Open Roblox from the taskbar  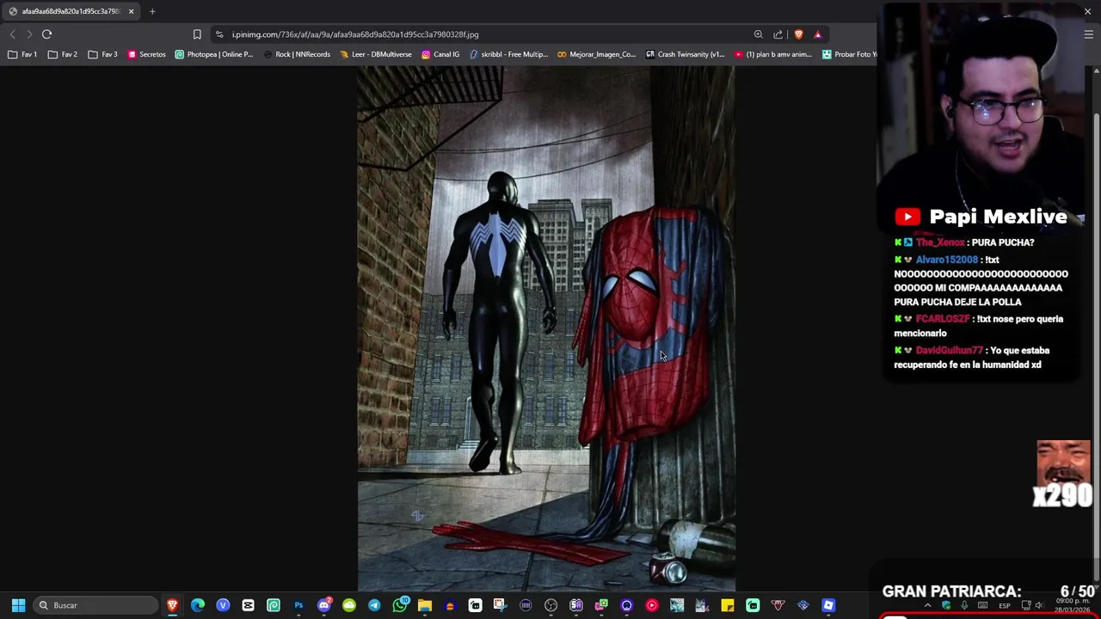tap(828, 605)
